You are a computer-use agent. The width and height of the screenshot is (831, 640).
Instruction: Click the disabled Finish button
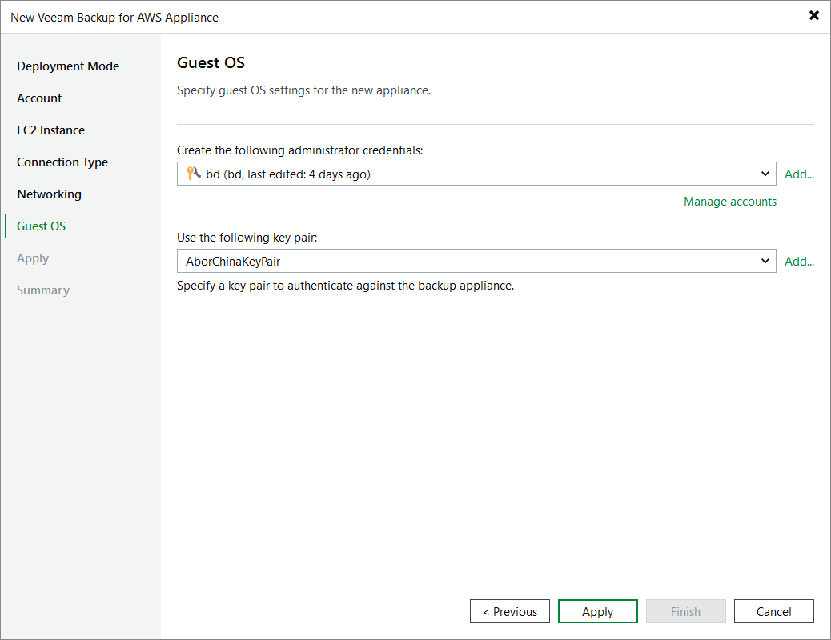tap(686, 611)
